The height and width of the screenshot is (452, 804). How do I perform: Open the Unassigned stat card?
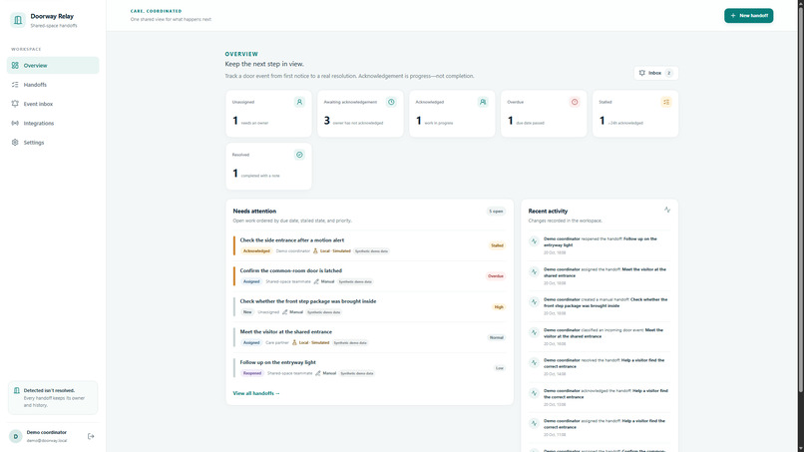click(x=268, y=114)
